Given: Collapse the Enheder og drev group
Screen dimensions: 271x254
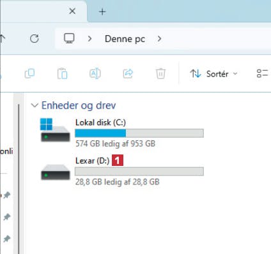Looking at the screenshot, I should click(35, 105).
